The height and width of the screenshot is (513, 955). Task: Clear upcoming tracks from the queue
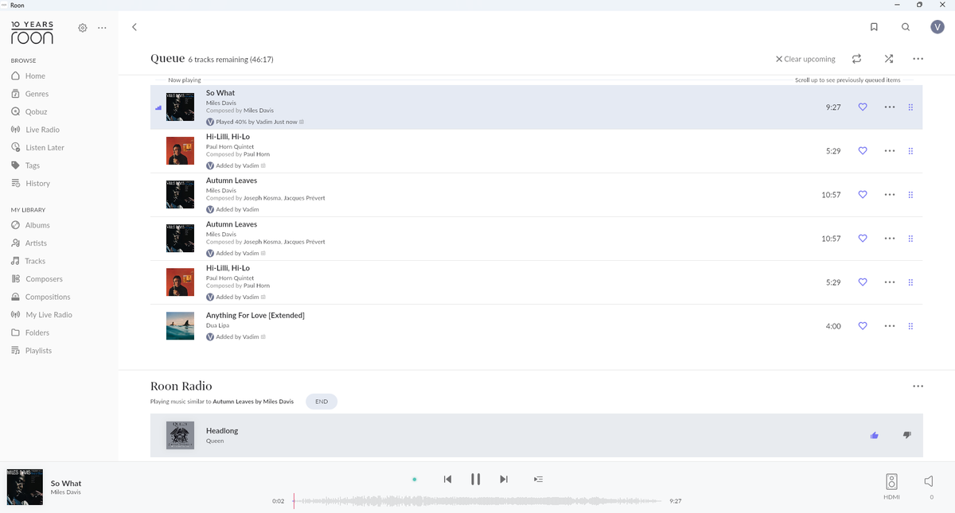coord(805,59)
